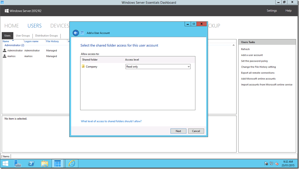
Task: Click Add a user account task
Action: click(x=253, y=55)
